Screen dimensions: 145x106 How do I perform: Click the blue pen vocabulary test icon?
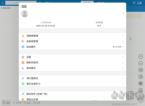point(23,78)
